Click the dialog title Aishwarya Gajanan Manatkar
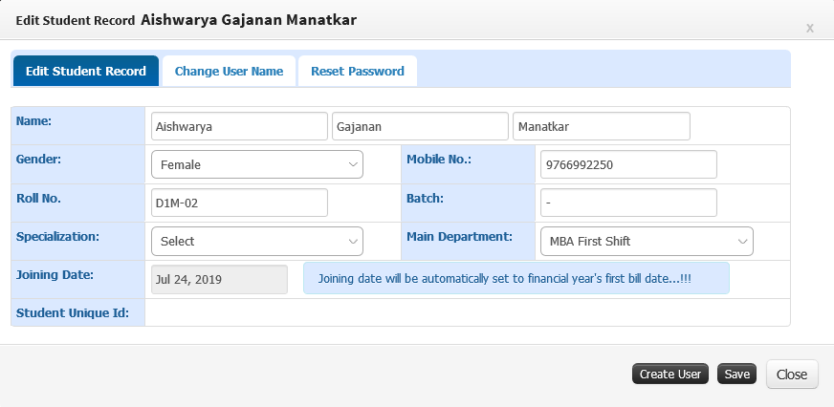 point(249,20)
